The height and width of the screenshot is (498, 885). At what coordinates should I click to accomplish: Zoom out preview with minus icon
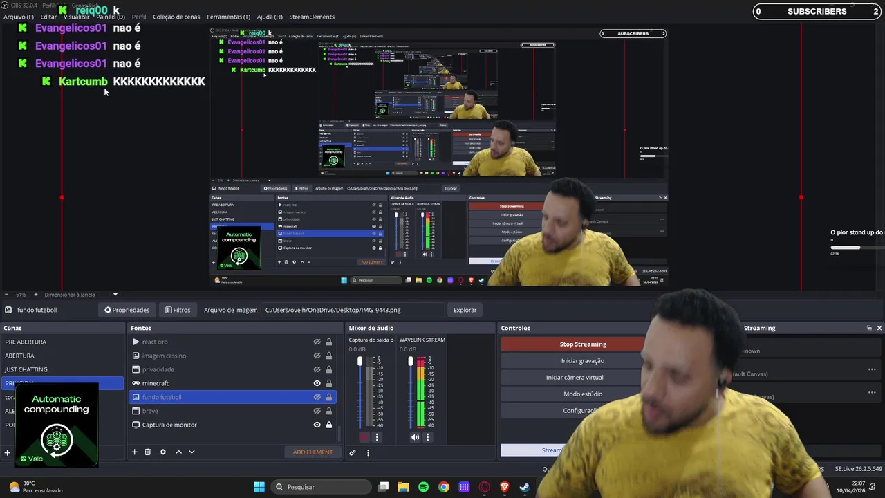[x=6, y=295]
